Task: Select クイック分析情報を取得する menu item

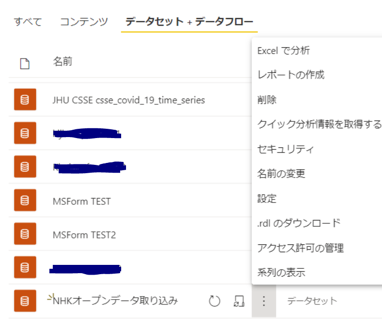Action: pos(319,124)
